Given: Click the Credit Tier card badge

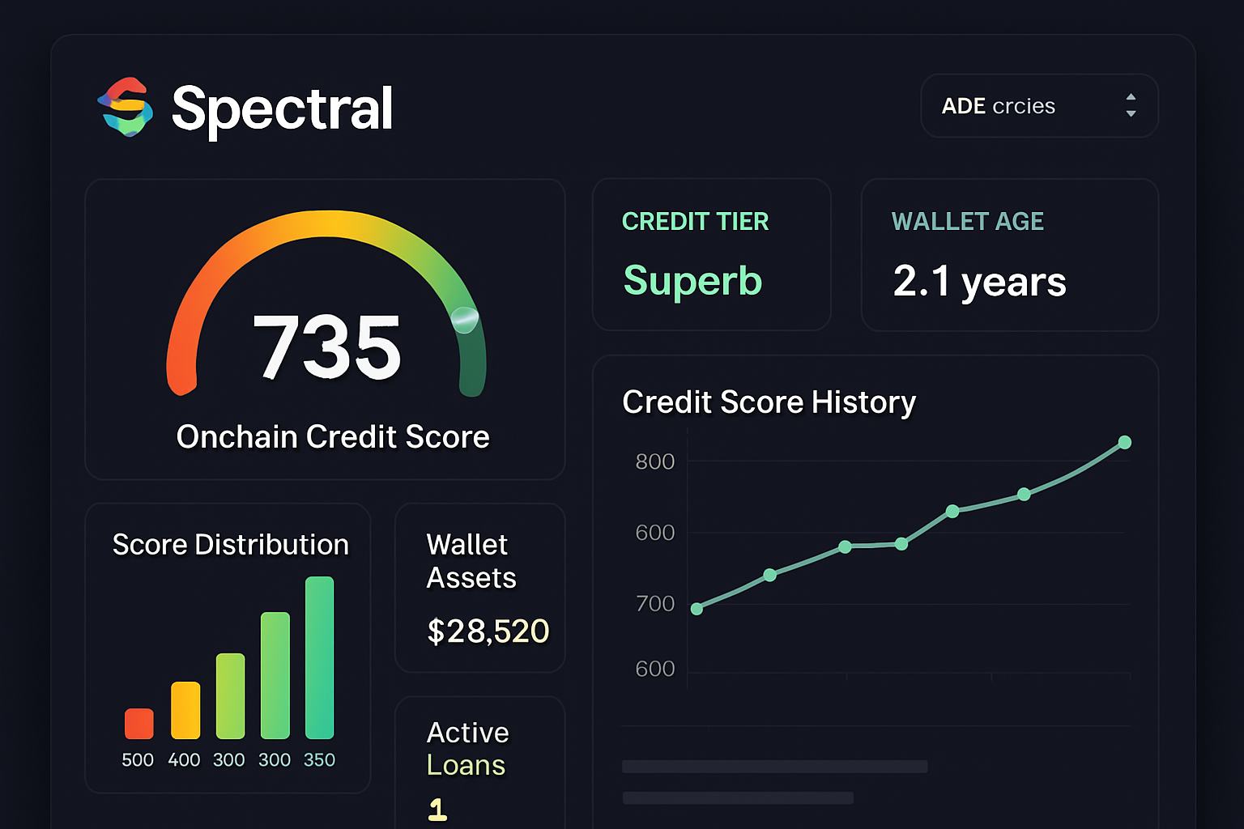Looking at the screenshot, I should pyautogui.click(x=695, y=221).
